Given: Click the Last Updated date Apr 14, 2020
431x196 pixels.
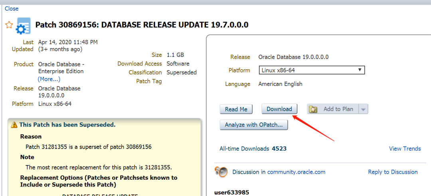Looking at the screenshot, I should pos(68,42).
